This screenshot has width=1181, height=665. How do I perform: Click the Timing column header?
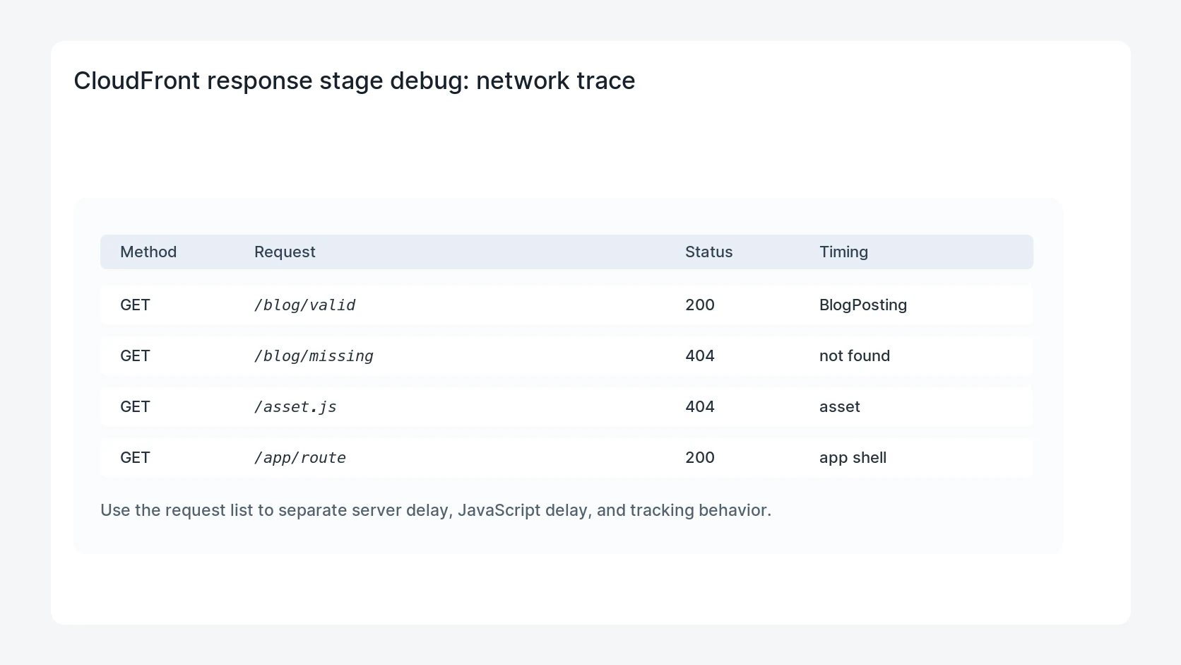click(x=843, y=252)
